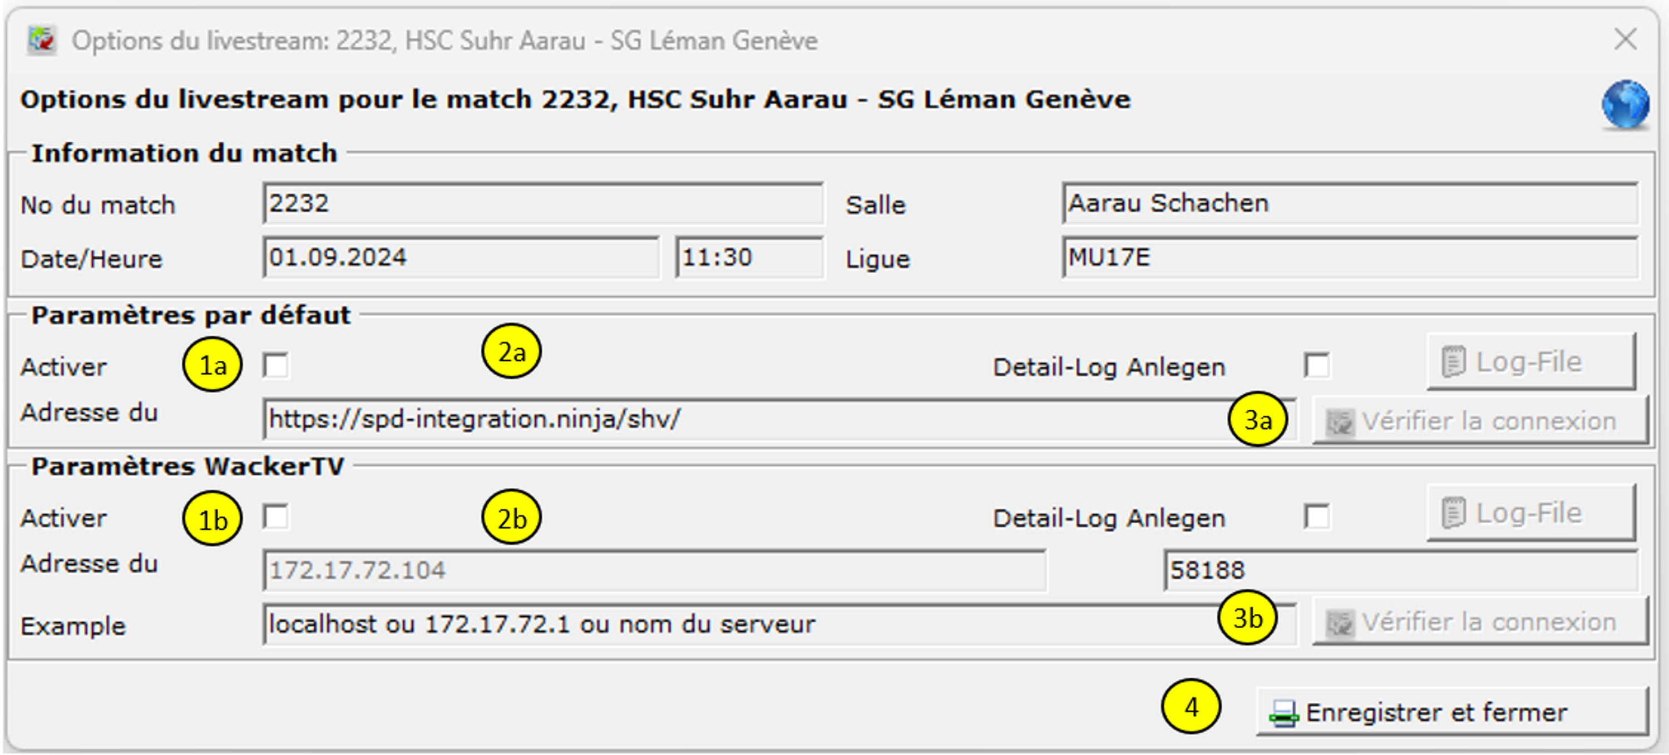Click the app icon in title bar
1669x755 pixels.
tap(42, 41)
